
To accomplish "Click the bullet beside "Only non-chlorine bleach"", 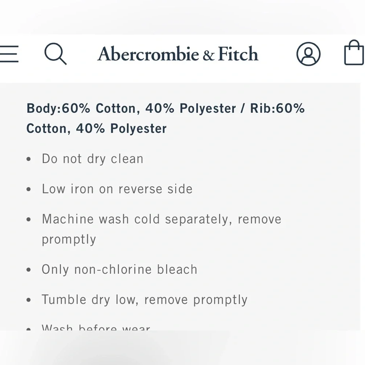I will [x=29, y=270].
